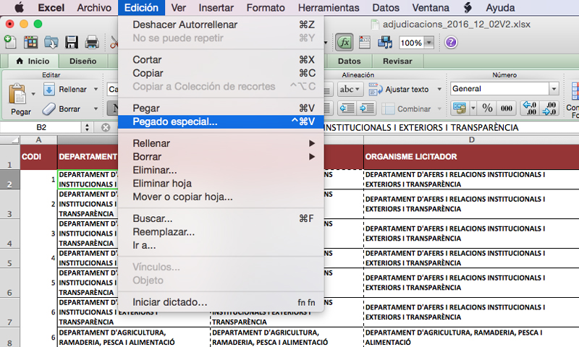This screenshot has height=347, width=579.
Task: Click the new workbook icon
Action: [10, 42]
